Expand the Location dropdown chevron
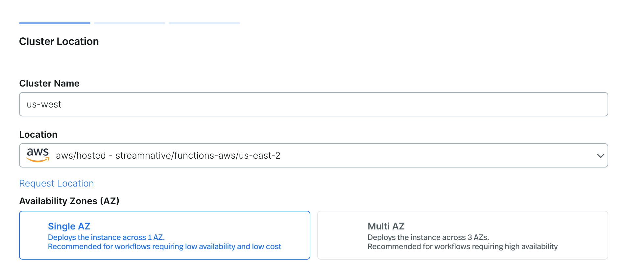The height and width of the screenshot is (276, 624). [x=600, y=156]
